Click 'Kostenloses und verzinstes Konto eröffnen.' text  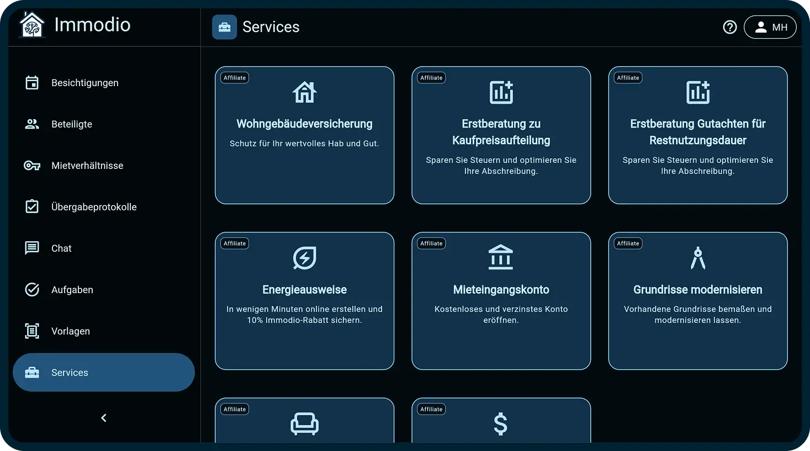[501, 315]
